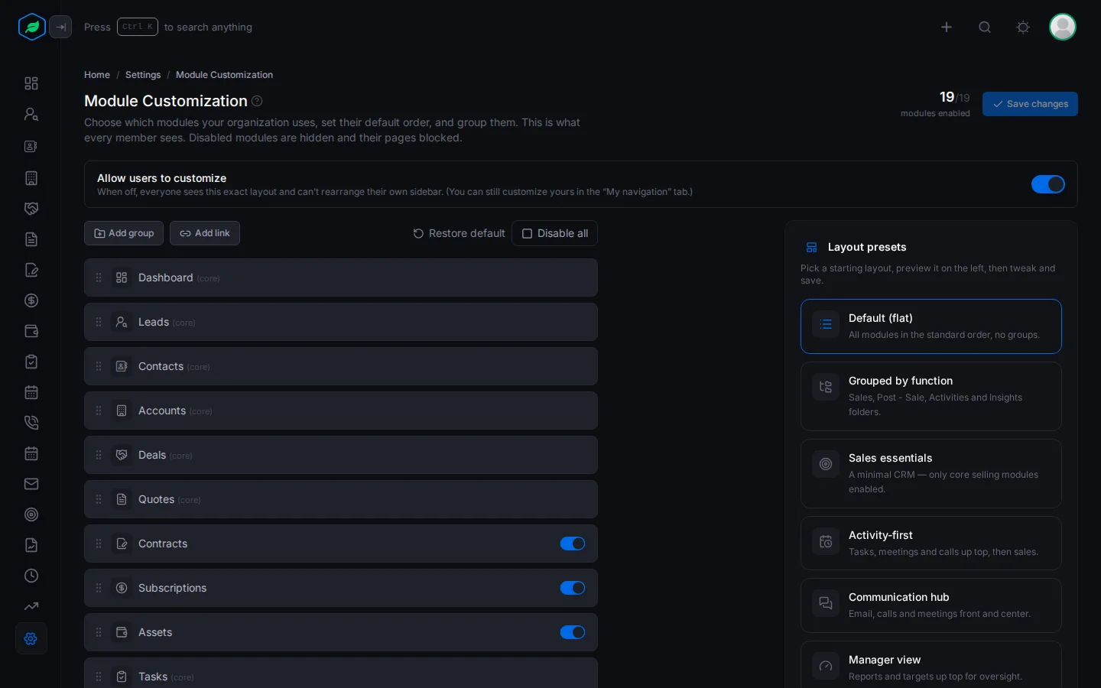
Task: Expand the sidebar with arrow button
Action: point(60,27)
